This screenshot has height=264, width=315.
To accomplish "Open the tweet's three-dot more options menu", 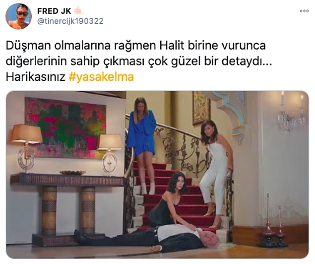I will tap(304, 11).
